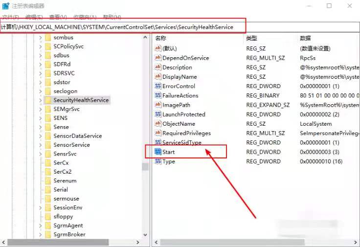
Task: Expand the SCPolicySvc key
Action: click(41, 46)
